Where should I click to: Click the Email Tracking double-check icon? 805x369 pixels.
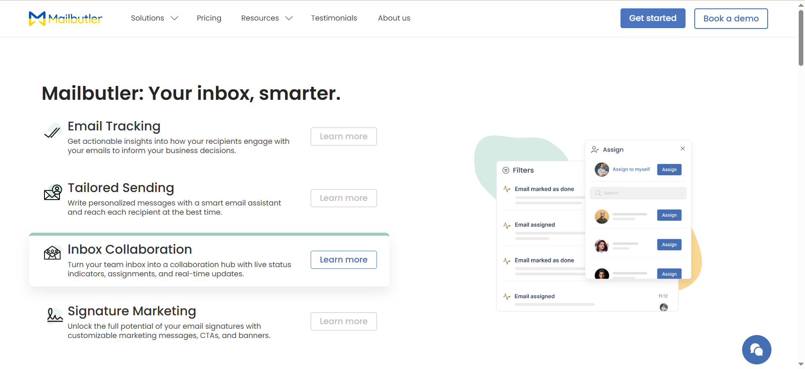click(53, 132)
